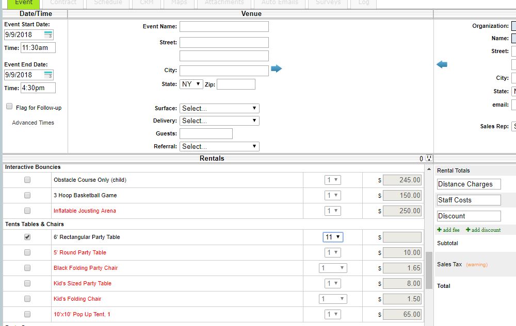
Task: Open the Event End Date calendar picker
Action: click(x=49, y=75)
